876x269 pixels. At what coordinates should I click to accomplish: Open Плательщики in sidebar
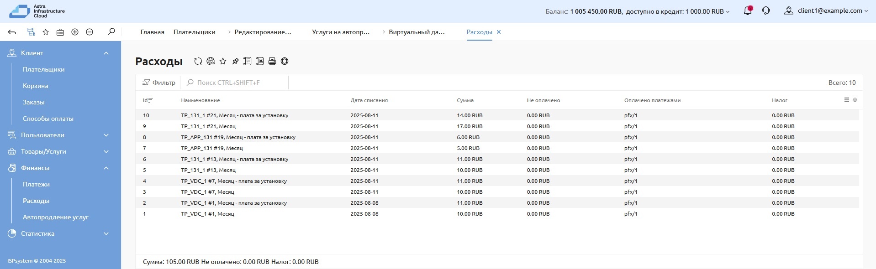point(44,69)
